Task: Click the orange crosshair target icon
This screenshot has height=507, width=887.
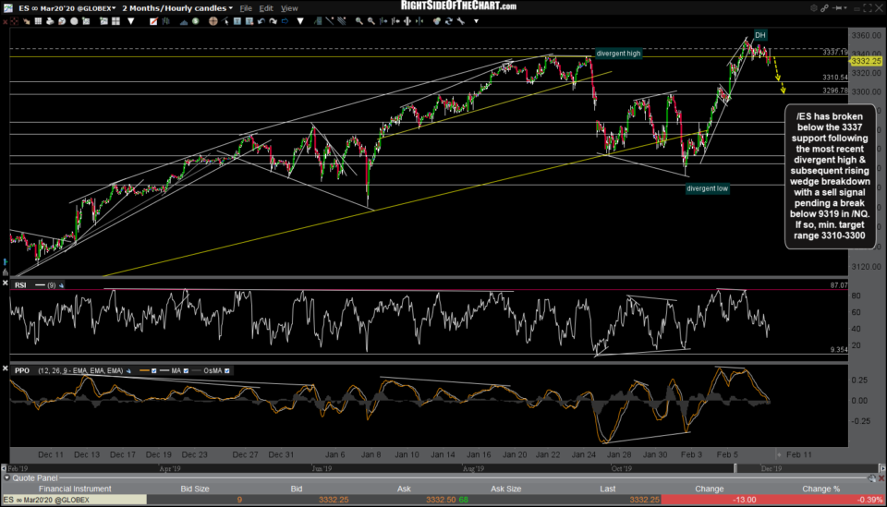Action: click(x=213, y=21)
